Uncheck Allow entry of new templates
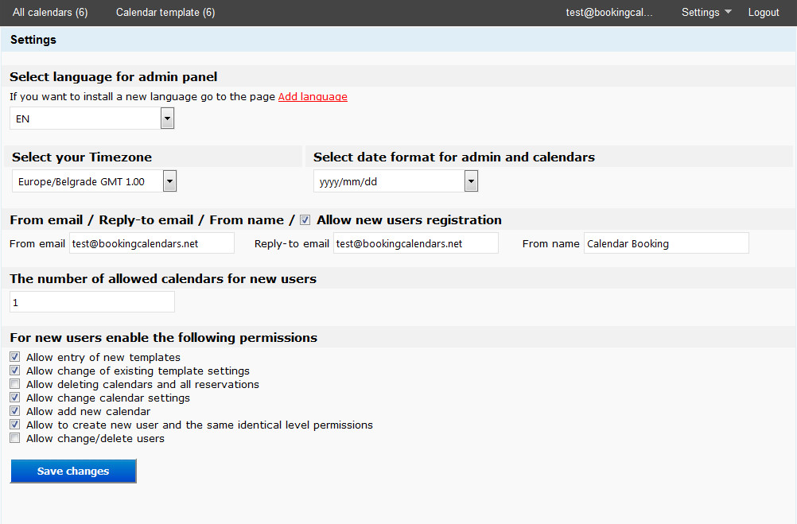Screen dimensions: 797x524 point(15,358)
